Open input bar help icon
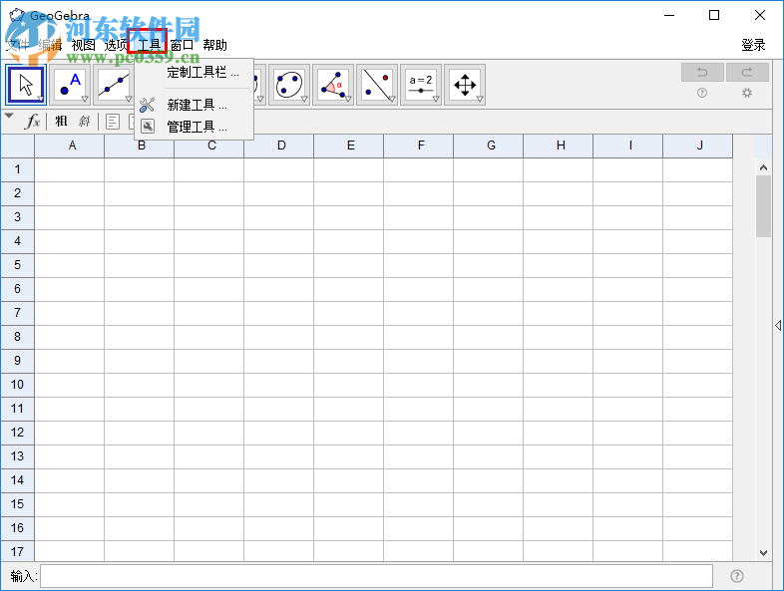784x591 pixels. (x=736, y=576)
